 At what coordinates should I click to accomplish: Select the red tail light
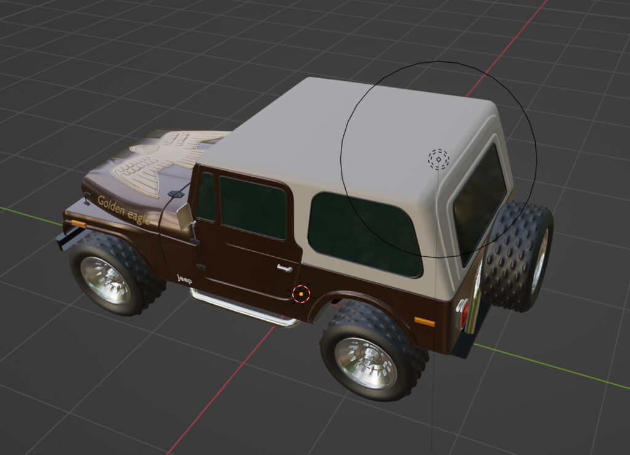[x=464, y=313]
